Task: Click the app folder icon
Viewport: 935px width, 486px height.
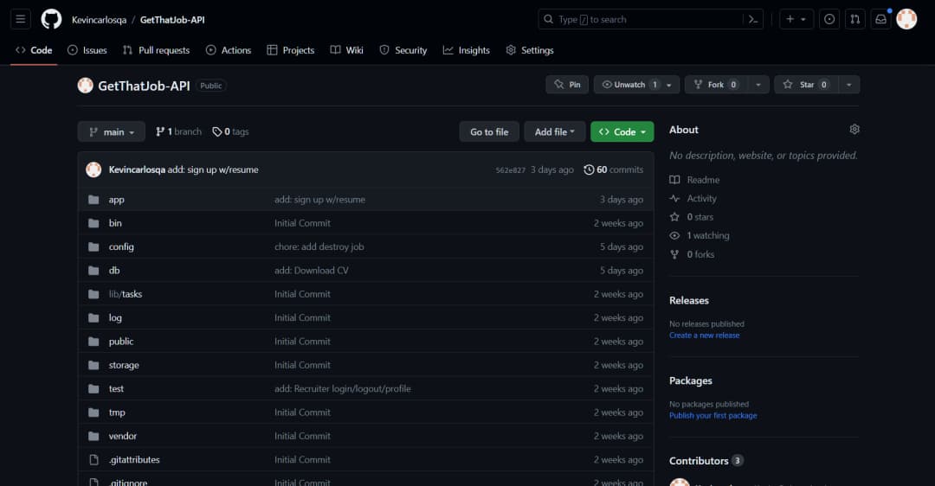Action: click(93, 200)
